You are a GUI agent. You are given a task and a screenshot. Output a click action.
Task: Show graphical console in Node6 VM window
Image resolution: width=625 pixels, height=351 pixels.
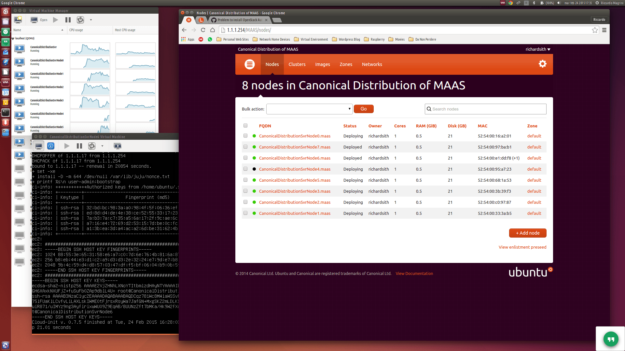[39, 146]
